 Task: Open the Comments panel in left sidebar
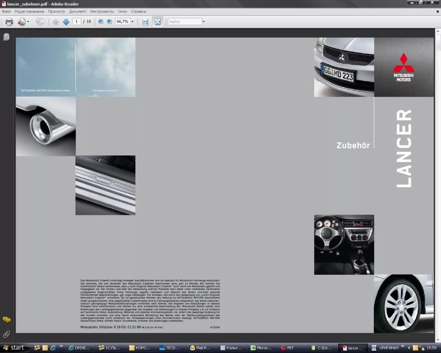tap(6, 320)
